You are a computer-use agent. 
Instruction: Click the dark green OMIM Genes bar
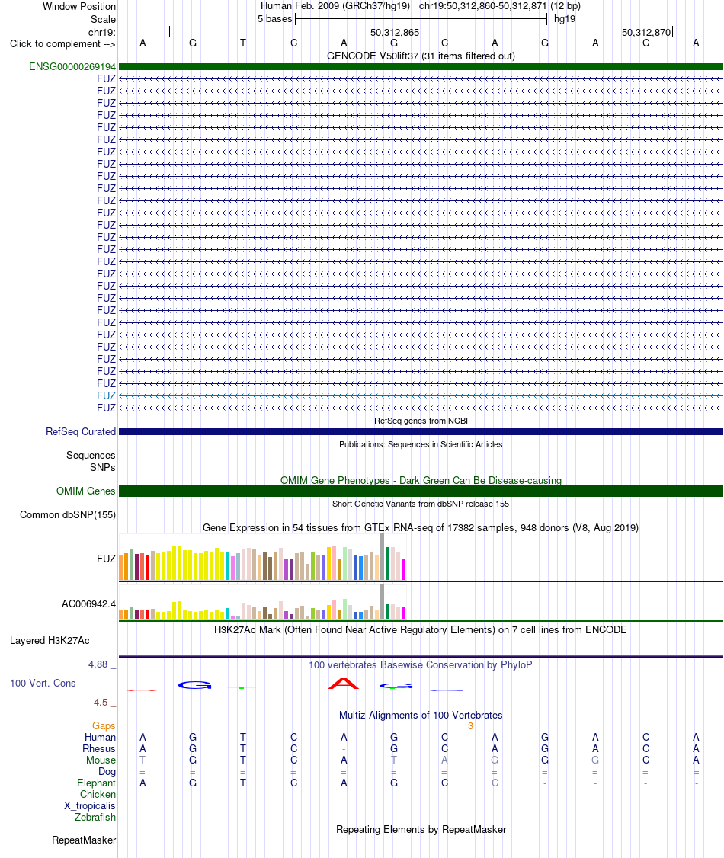click(421, 491)
